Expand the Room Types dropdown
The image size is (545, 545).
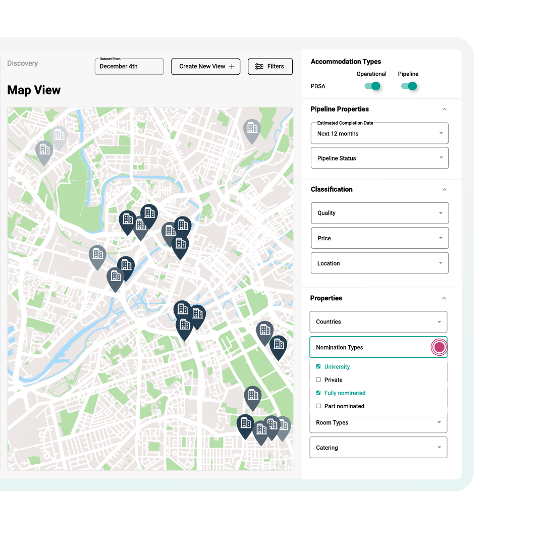pos(378,423)
